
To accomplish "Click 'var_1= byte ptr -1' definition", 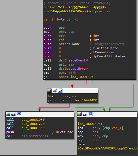I will (x=61, y=19).
